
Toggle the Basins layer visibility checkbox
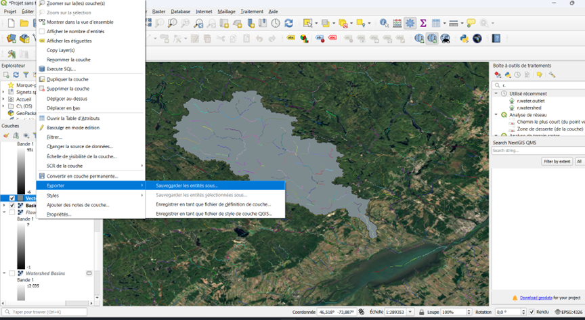[x=12, y=205]
